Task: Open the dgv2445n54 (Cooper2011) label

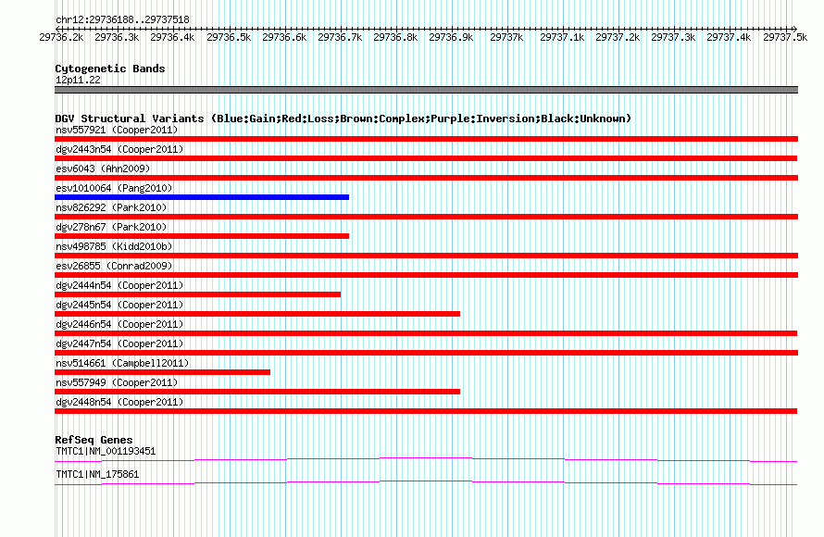Action: pos(119,305)
